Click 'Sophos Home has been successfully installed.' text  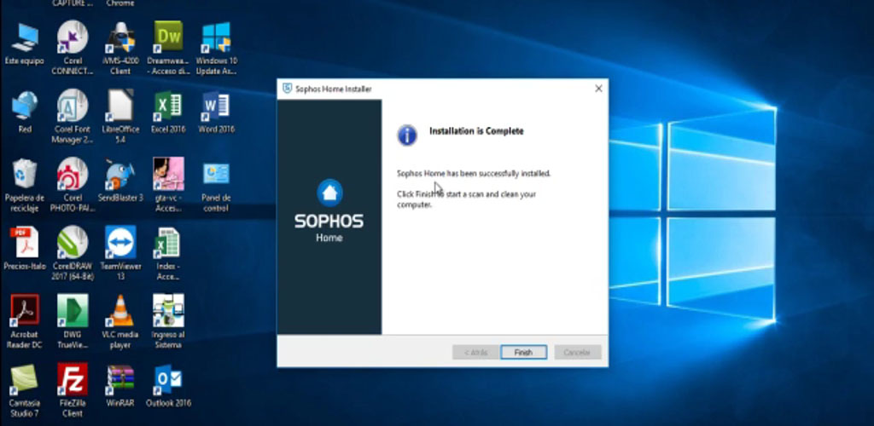click(474, 174)
